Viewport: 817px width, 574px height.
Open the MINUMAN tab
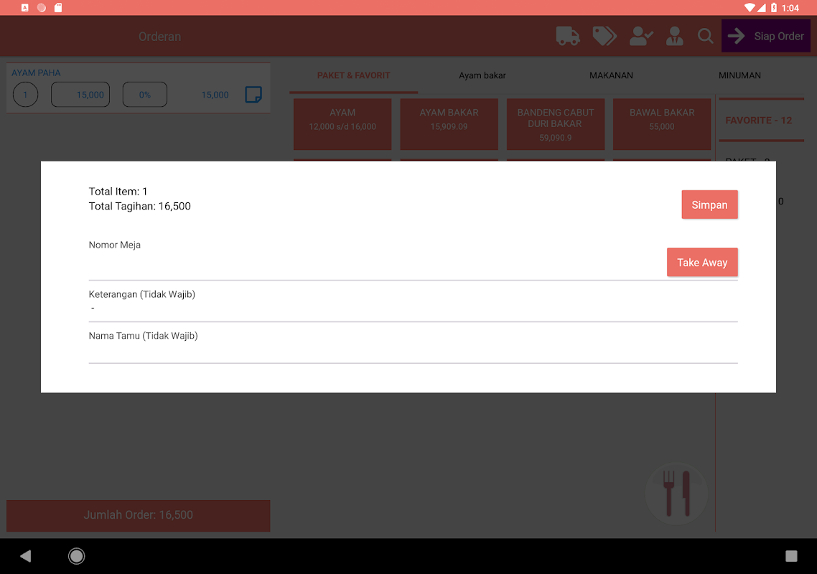[x=739, y=75]
